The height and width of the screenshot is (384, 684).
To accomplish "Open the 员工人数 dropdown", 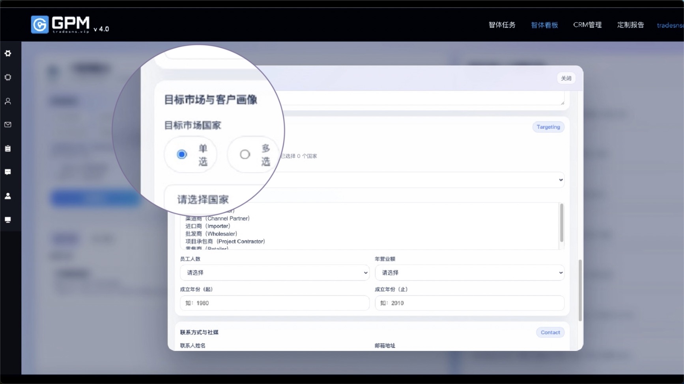I will tap(275, 273).
